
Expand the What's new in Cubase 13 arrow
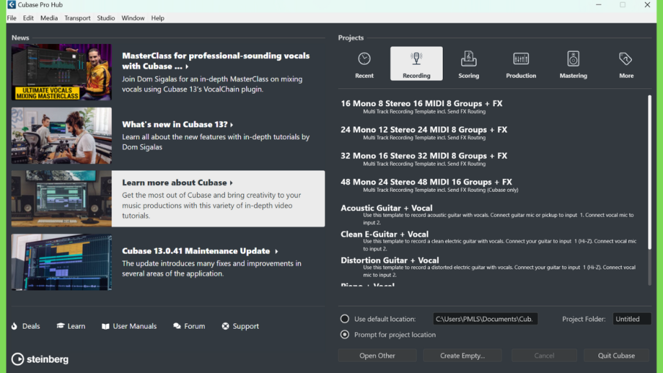click(232, 125)
